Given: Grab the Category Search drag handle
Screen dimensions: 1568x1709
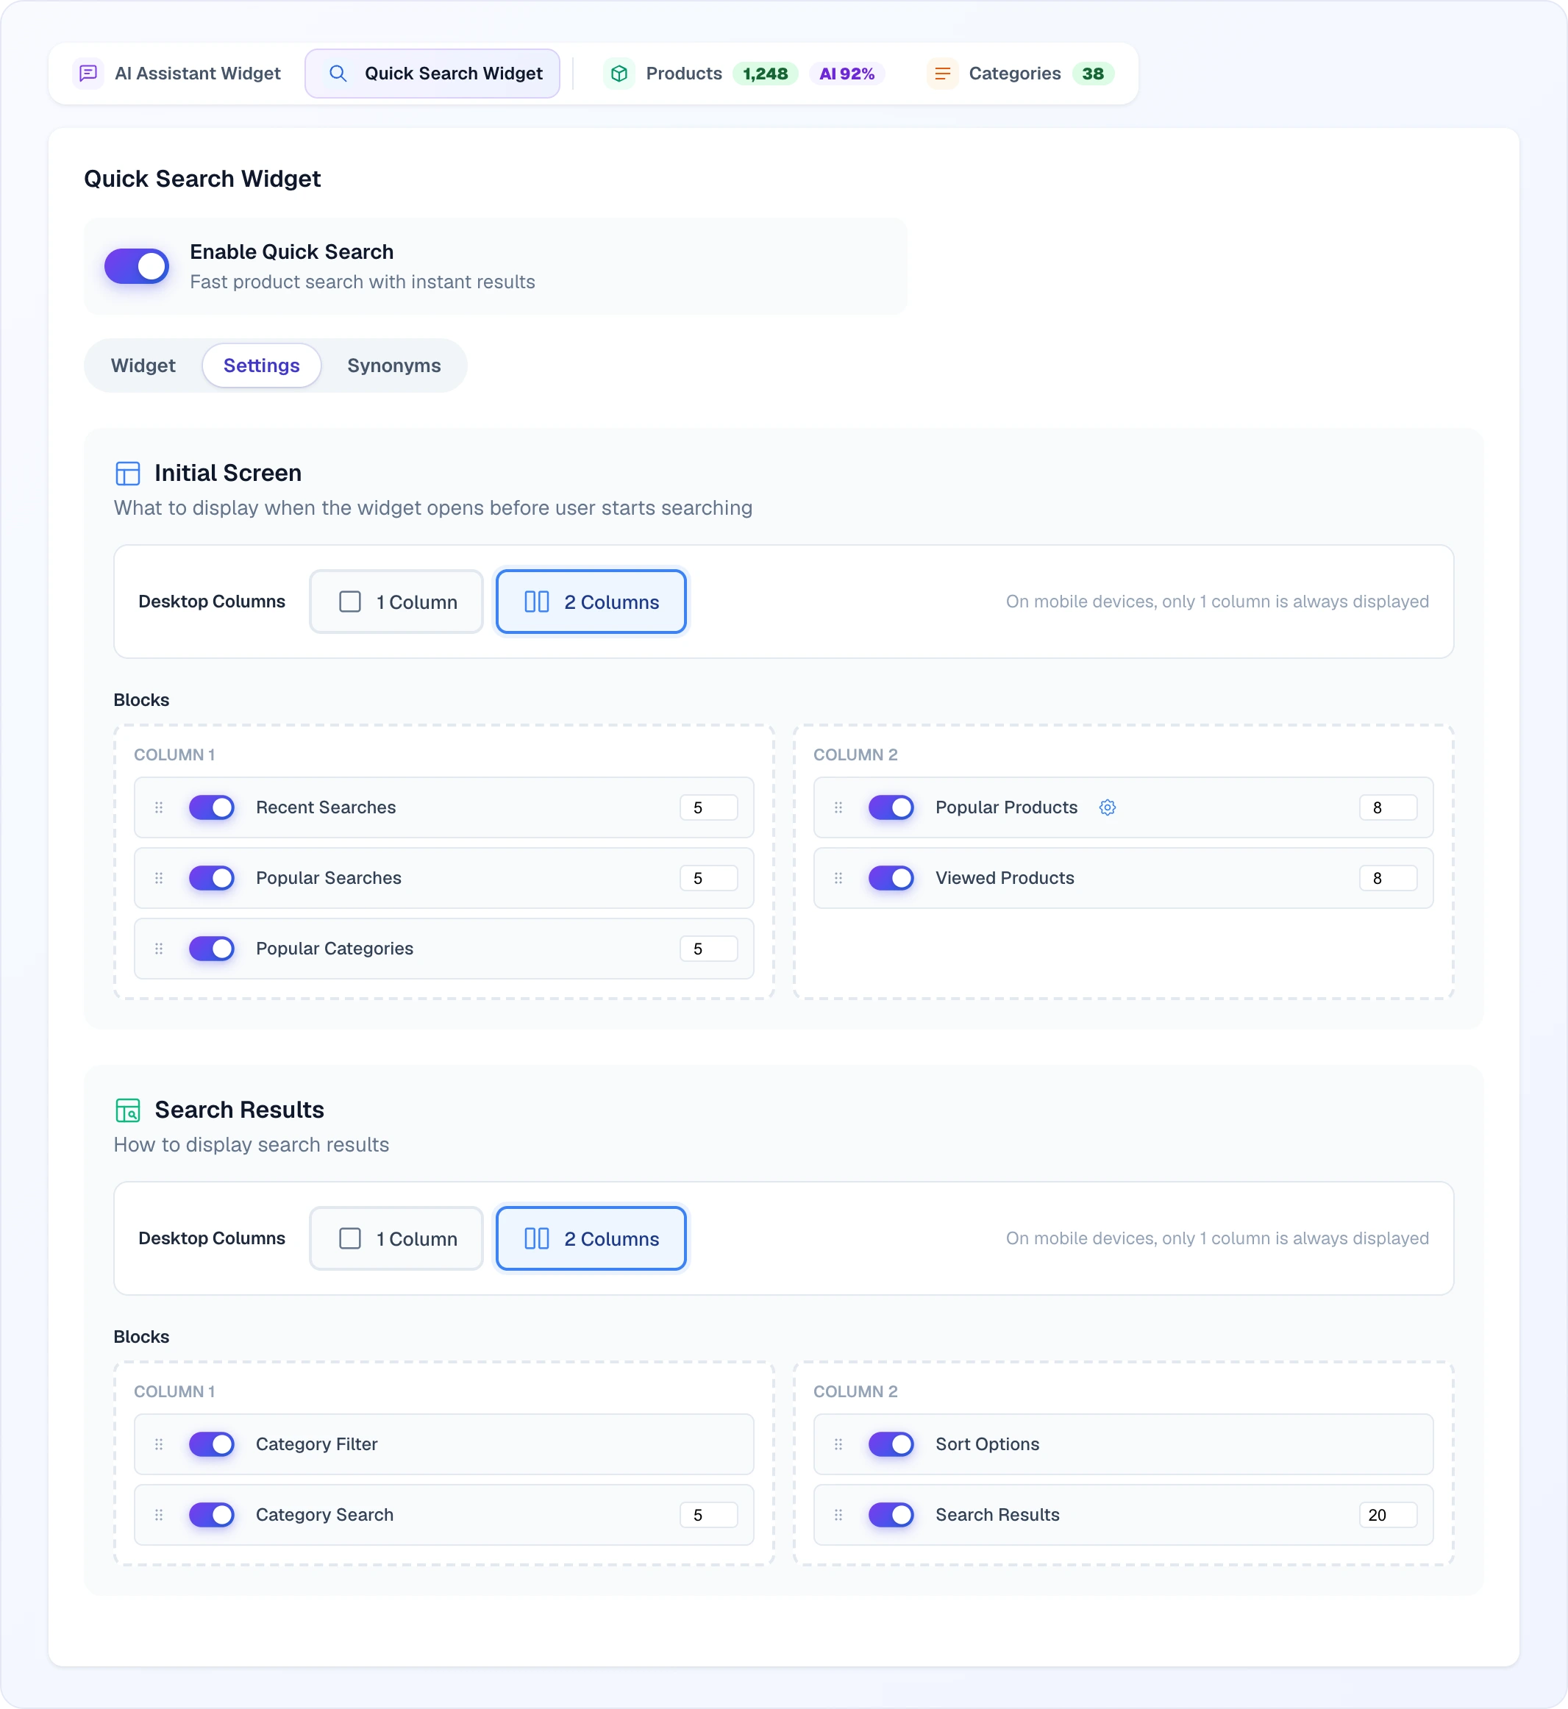Looking at the screenshot, I should (159, 1514).
